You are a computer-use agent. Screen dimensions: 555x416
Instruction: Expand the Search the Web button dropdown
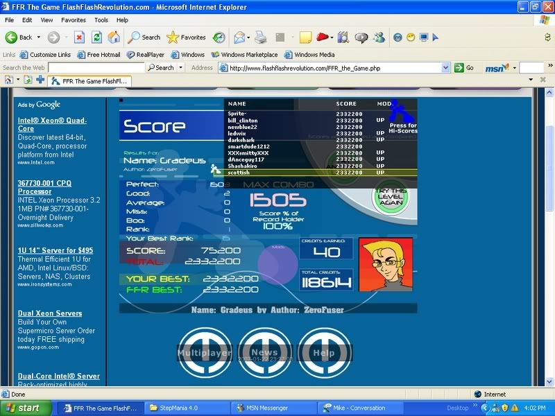181,68
